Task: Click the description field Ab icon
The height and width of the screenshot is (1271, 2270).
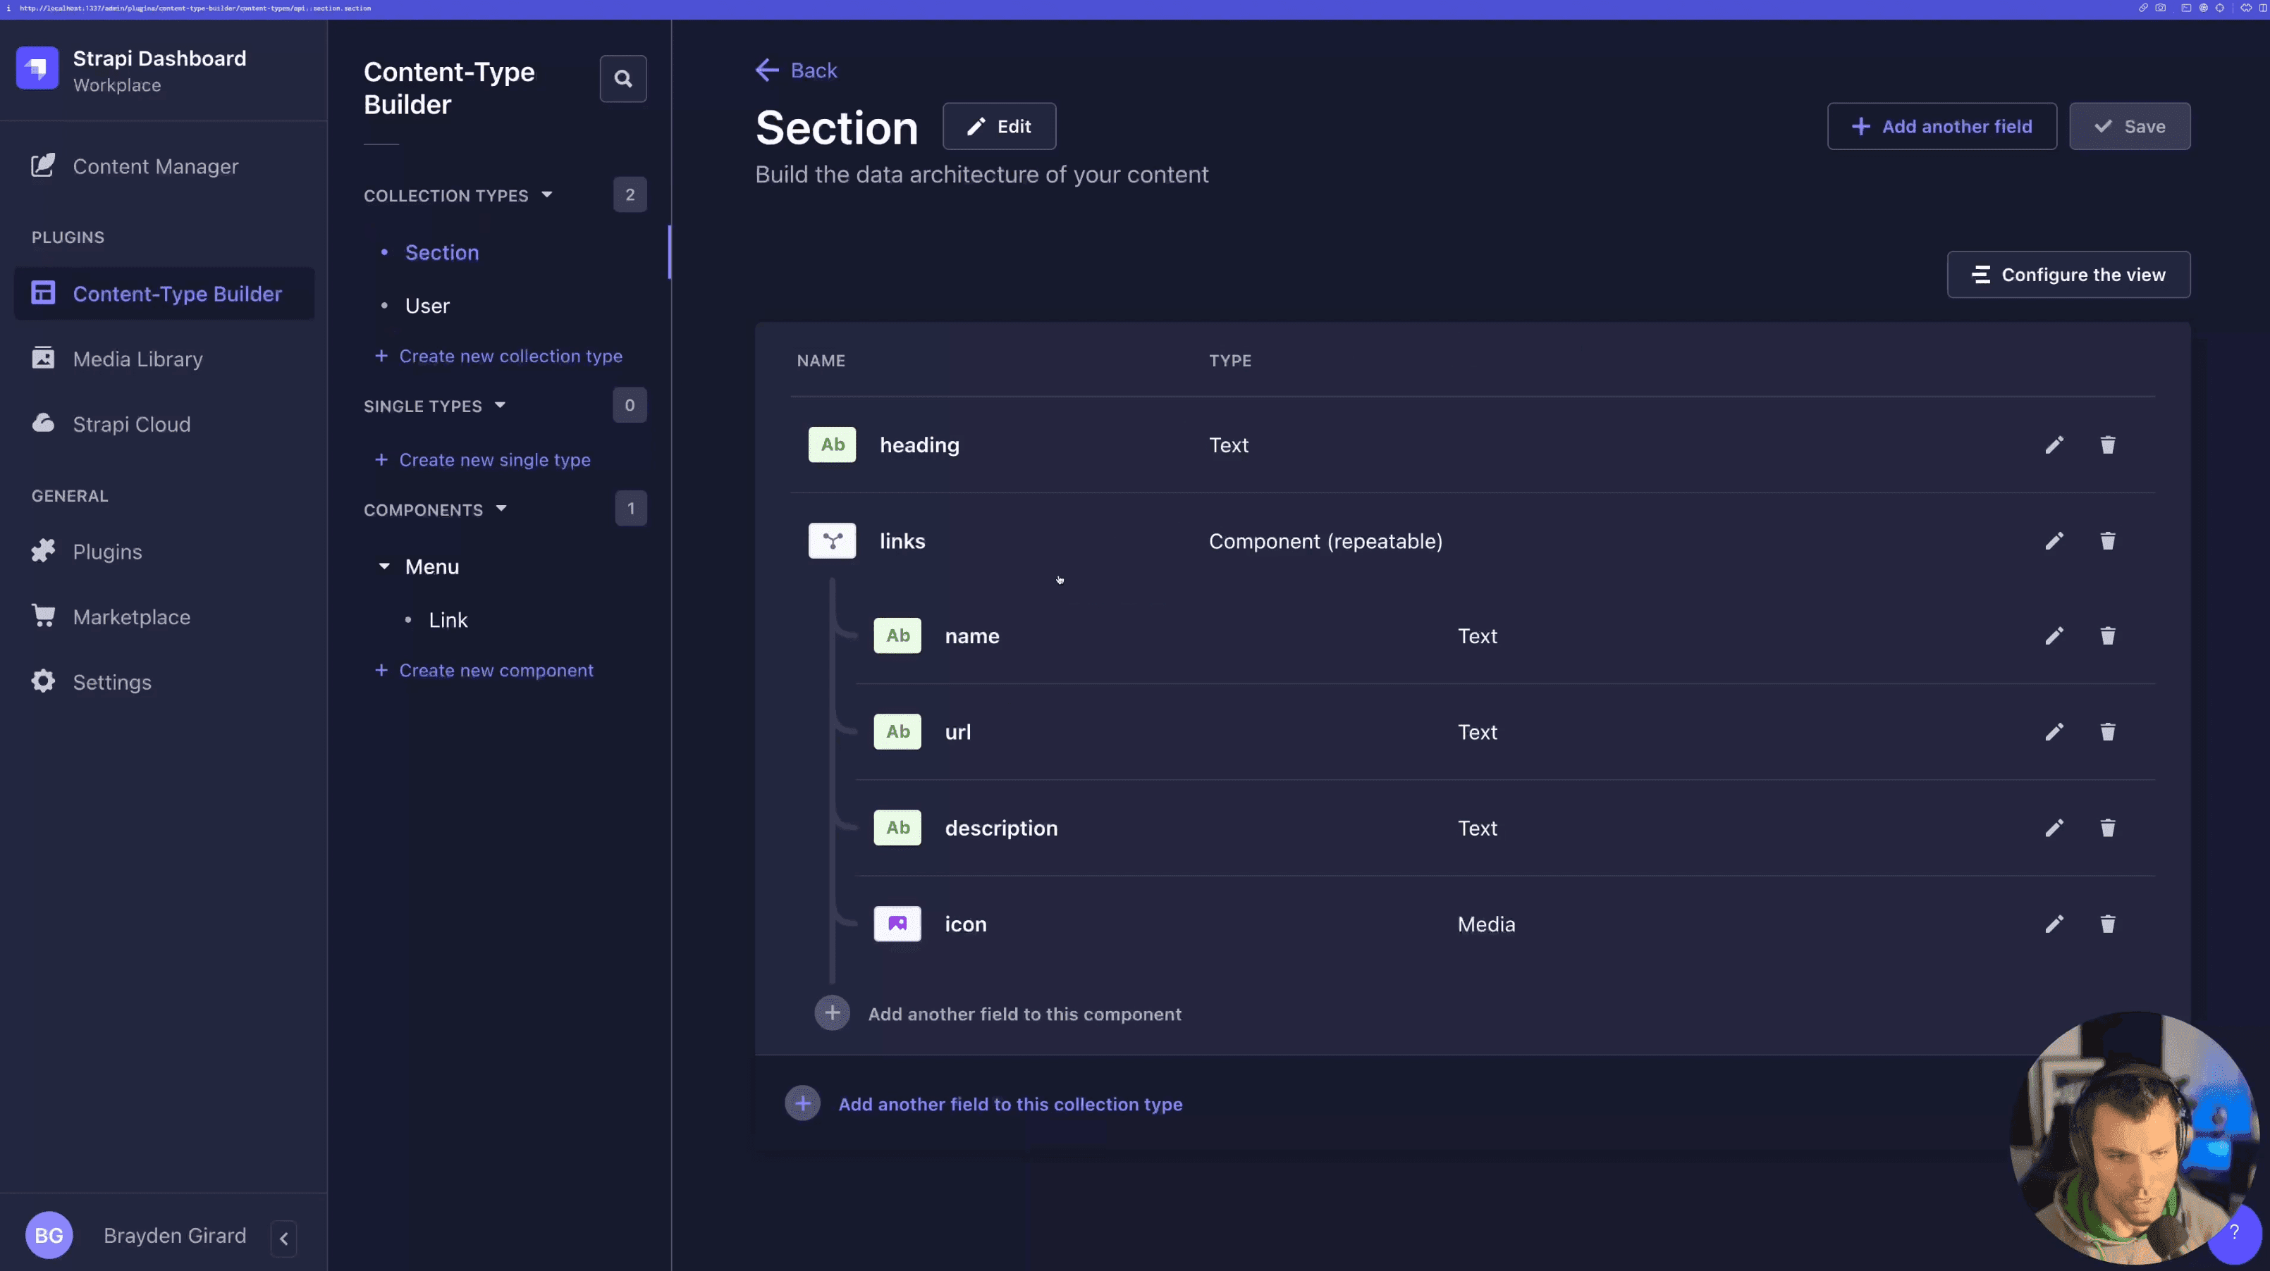Action: [x=897, y=828]
